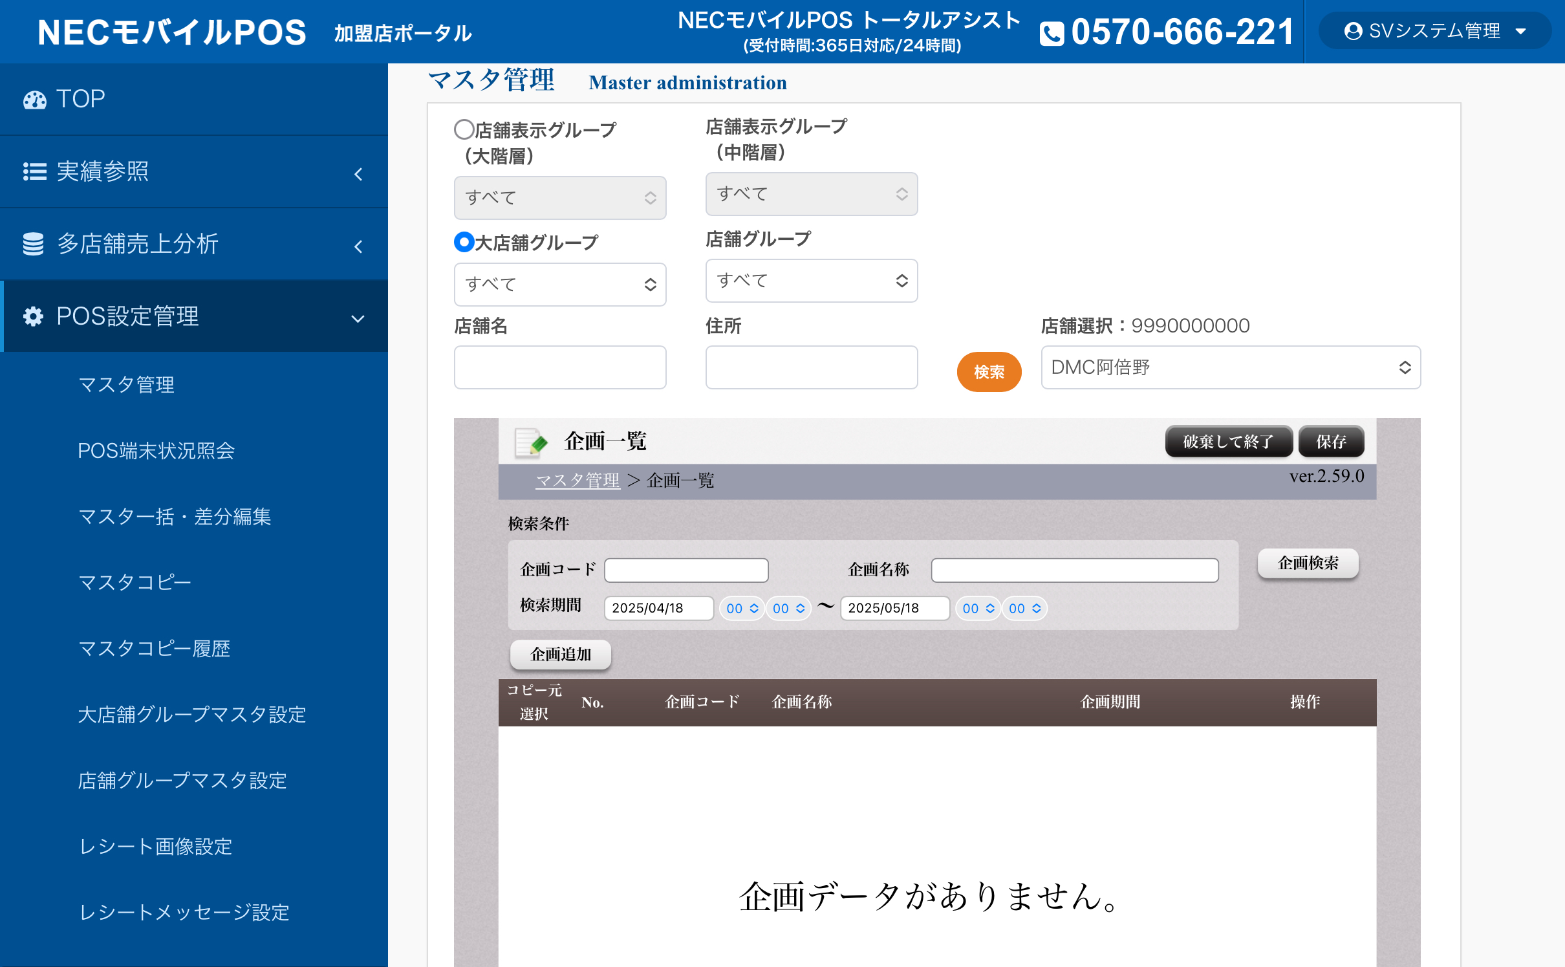Click the gear icon beside POS設定管理
The width and height of the screenshot is (1565, 967).
click(33, 316)
